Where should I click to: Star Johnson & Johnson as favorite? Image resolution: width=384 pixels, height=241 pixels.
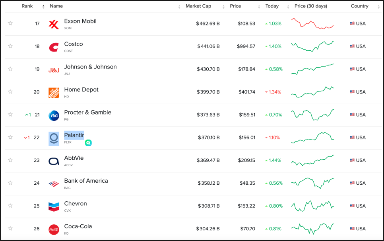click(10, 69)
